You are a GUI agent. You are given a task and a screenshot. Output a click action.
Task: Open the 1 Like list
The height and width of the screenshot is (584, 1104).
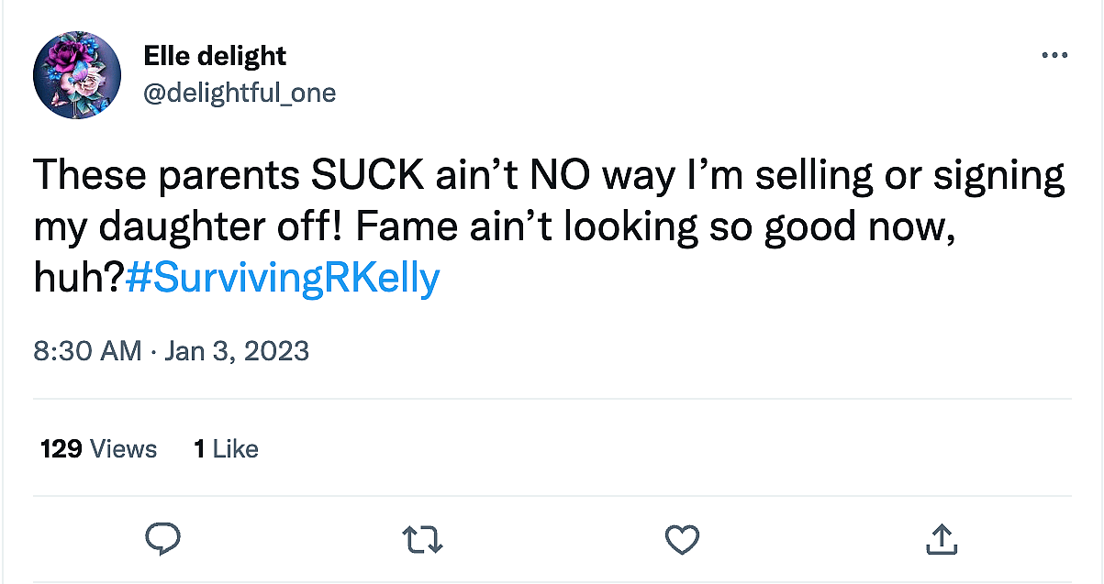(225, 449)
